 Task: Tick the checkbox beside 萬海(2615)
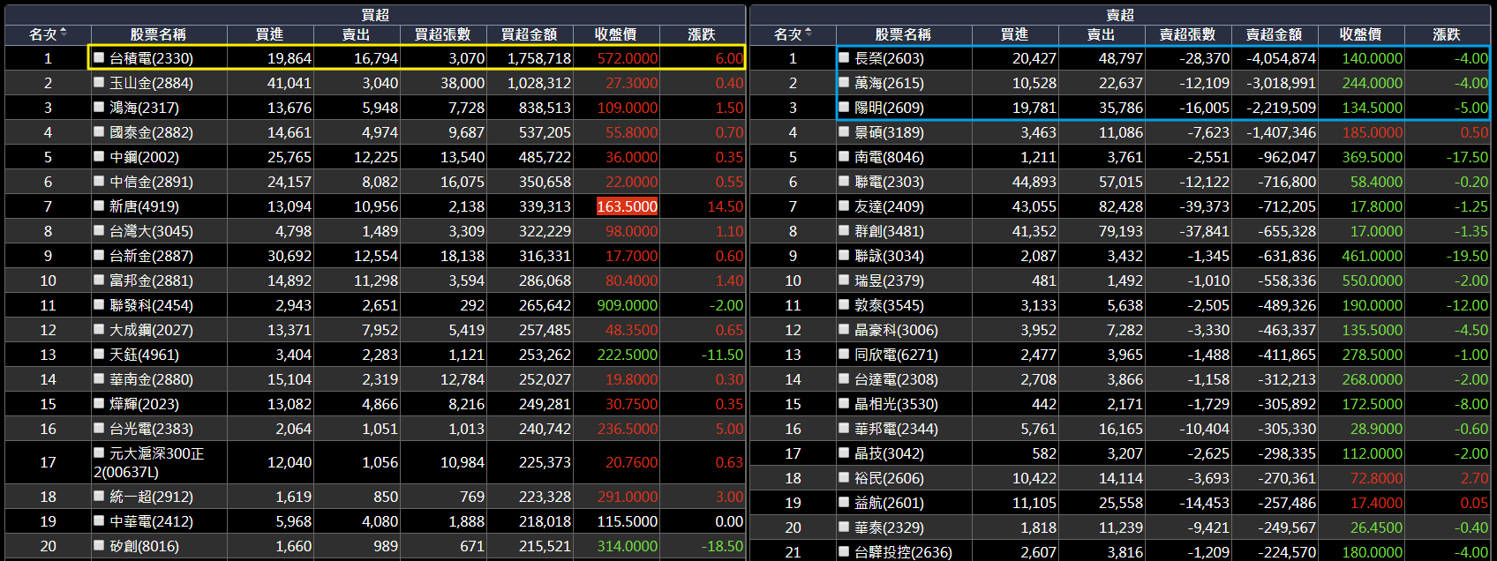click(844, 82)
